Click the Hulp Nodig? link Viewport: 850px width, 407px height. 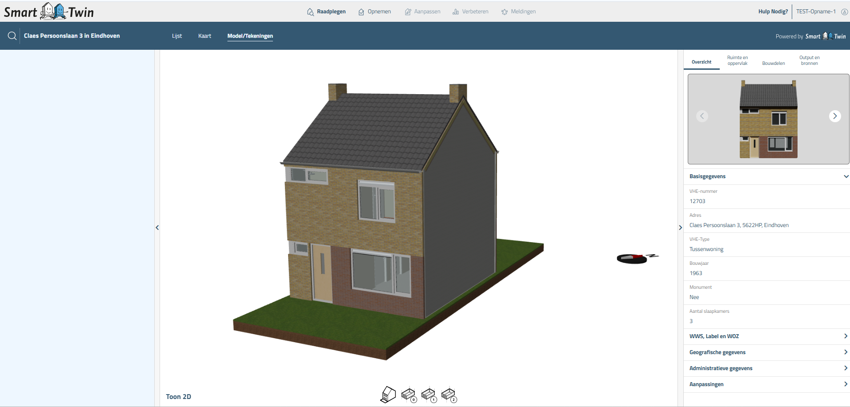coord(773,12)
